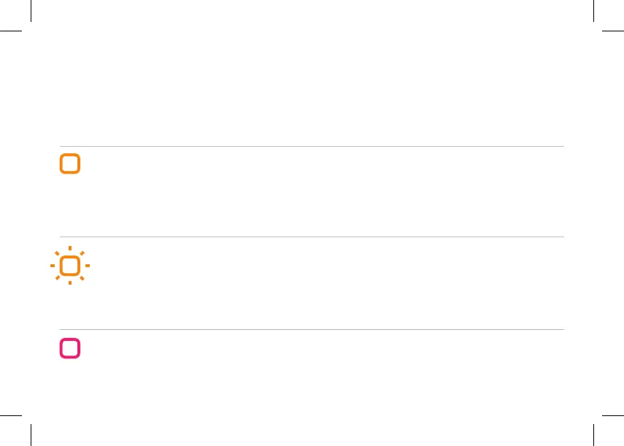Screen dimensions: 624x446
Task: Click the bottom-left horizontal crop mark
Action: [11, 415]
